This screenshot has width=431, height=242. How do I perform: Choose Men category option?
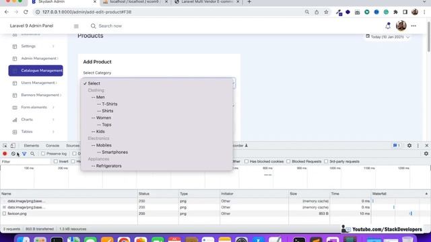click(157, 97)
